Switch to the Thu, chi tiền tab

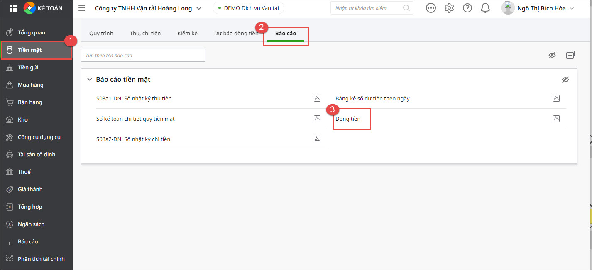(x=145, y=33)
